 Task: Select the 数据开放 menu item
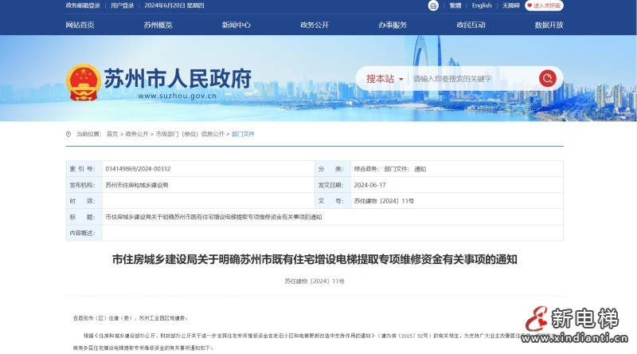click(x=549, y=25)
